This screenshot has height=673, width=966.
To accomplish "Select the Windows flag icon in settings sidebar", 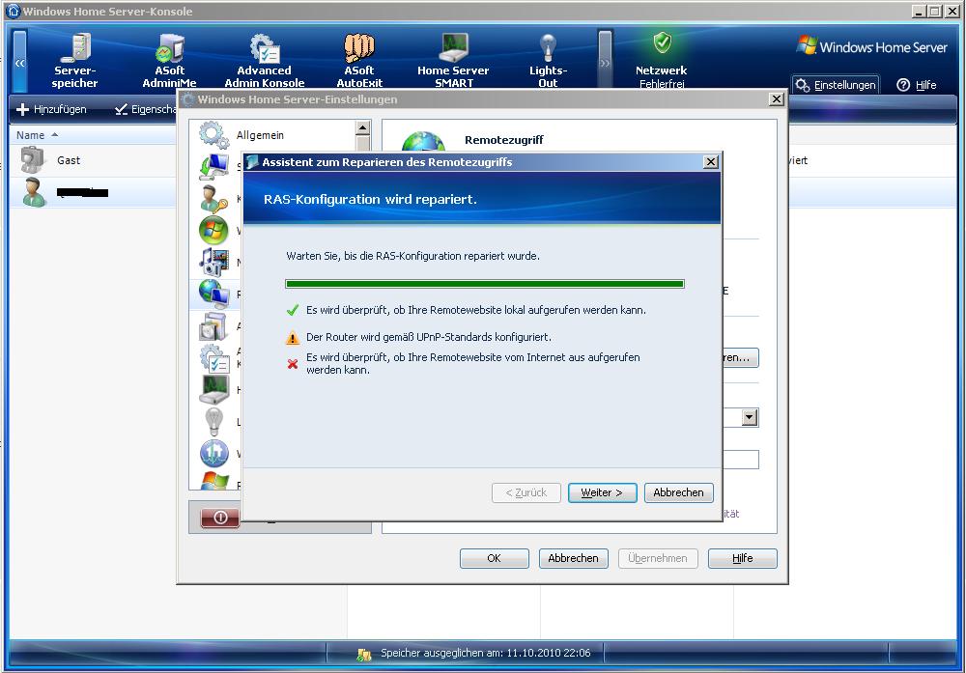I will click(x=213, y=480).
